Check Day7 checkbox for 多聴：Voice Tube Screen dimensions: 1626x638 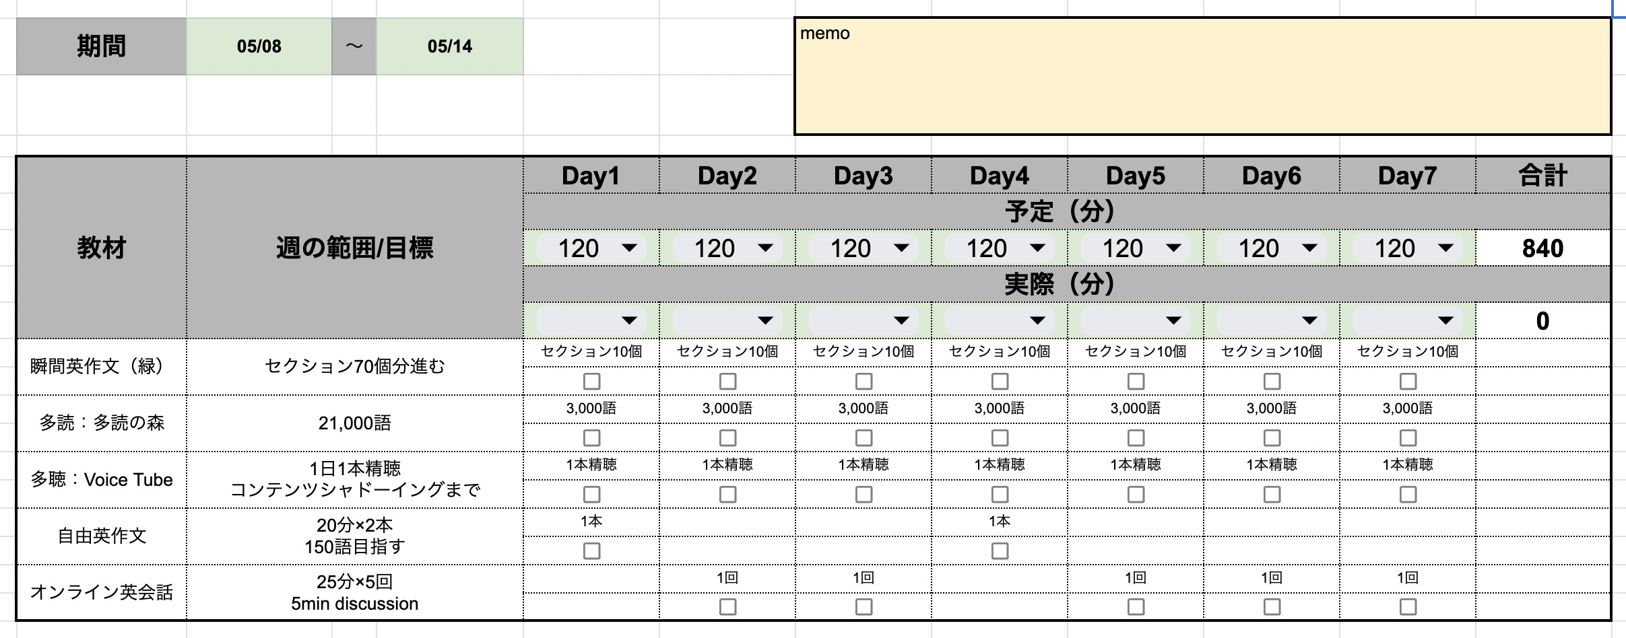coord(1408,495)
